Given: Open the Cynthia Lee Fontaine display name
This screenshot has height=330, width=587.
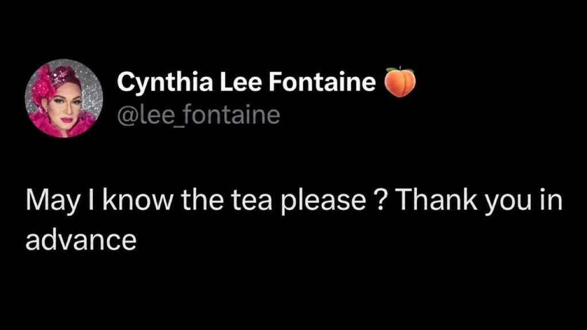Looking at the screenshot, I should (x=246, y=81).
